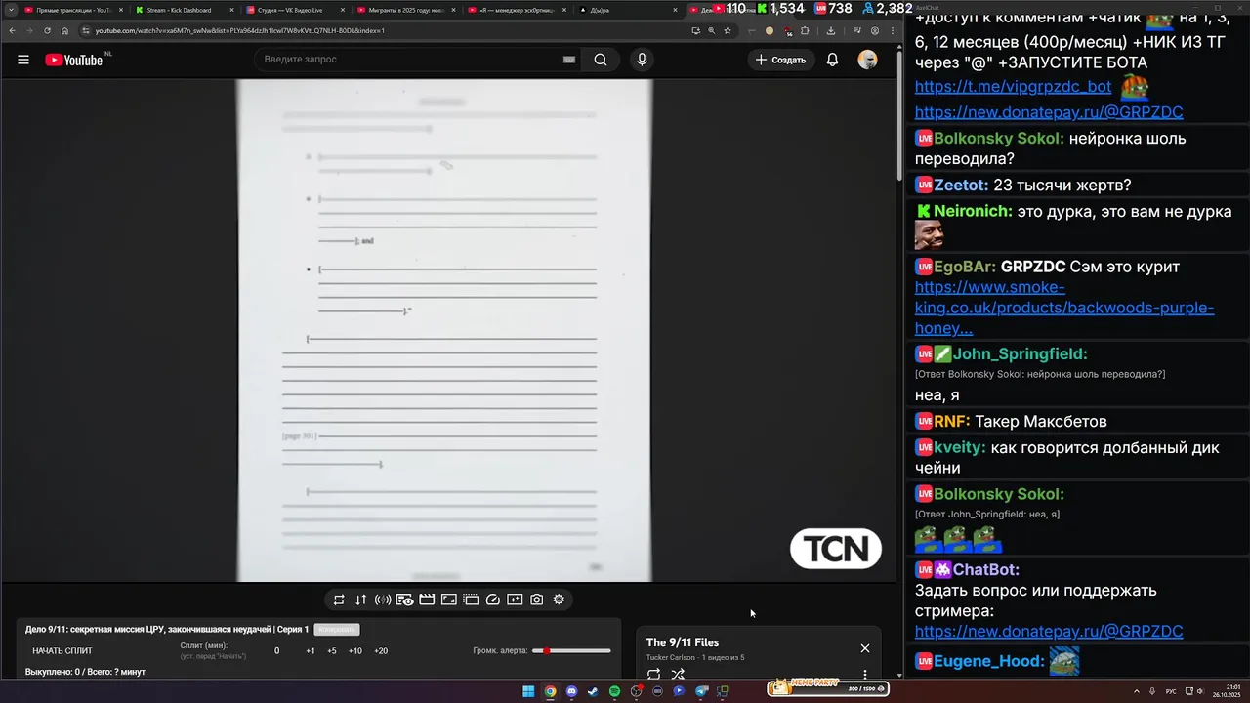
Task: Open the browser downloads icon
Action: click(x=831, y=30)
